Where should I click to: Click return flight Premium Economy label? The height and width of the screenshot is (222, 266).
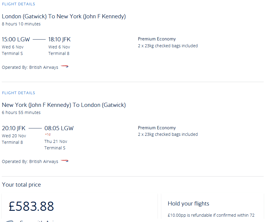157,128
